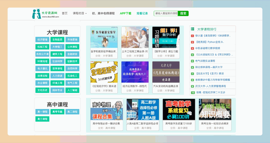Image resolution: width=270 pixels, height=143 pixels.
Task: Select the 公共课程 category tag
Action: (x=72, y=47)
